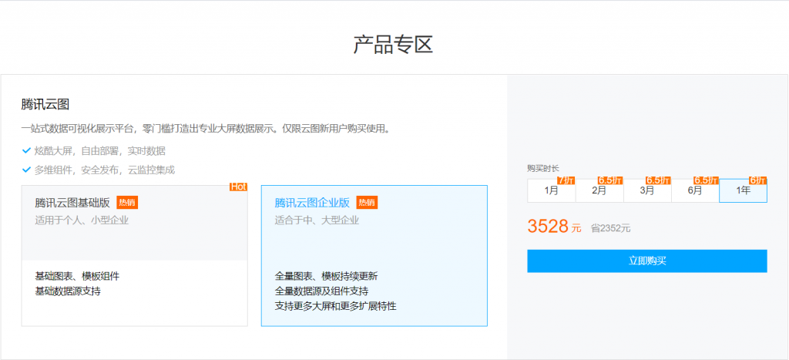This screenshot has height=360, width=789.
Task: Click the 购买时长 label
Action: coord(543,168)
